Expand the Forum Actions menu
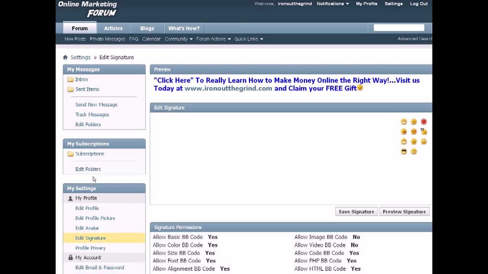The width and height of the screenshot is (488, 274). click(213, 39)
